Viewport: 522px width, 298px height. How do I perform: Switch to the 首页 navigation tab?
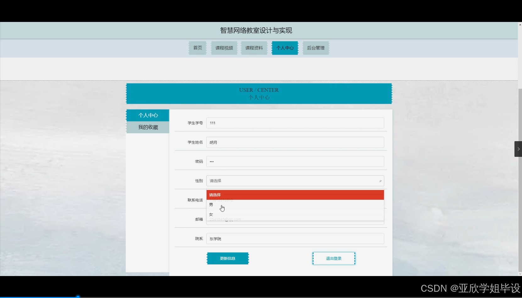197,48
